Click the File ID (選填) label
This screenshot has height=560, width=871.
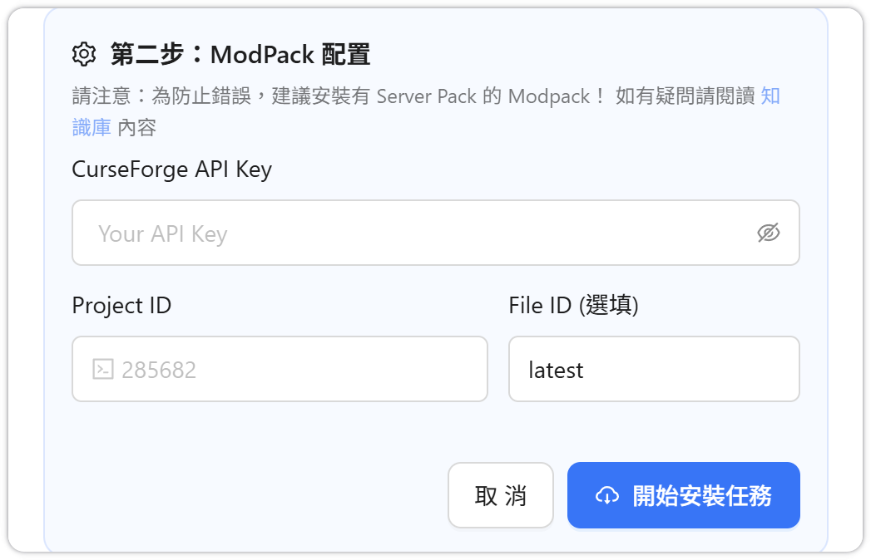click(x=573, y=305)
